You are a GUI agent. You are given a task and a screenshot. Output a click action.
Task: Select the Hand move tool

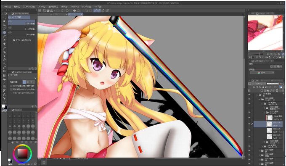tap(4, 21)
